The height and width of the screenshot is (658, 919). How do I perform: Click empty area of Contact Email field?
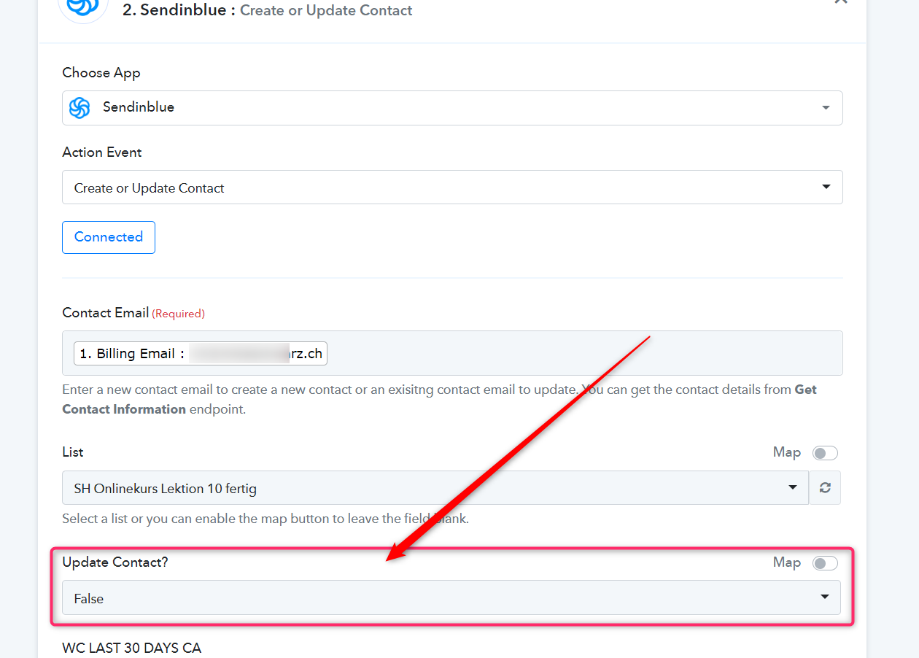point(583,354)
